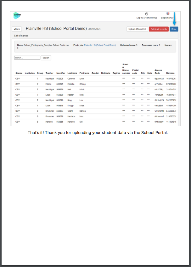Click the log out power icon
This screenshot has width=191, height=267.
tap(147, 14)
